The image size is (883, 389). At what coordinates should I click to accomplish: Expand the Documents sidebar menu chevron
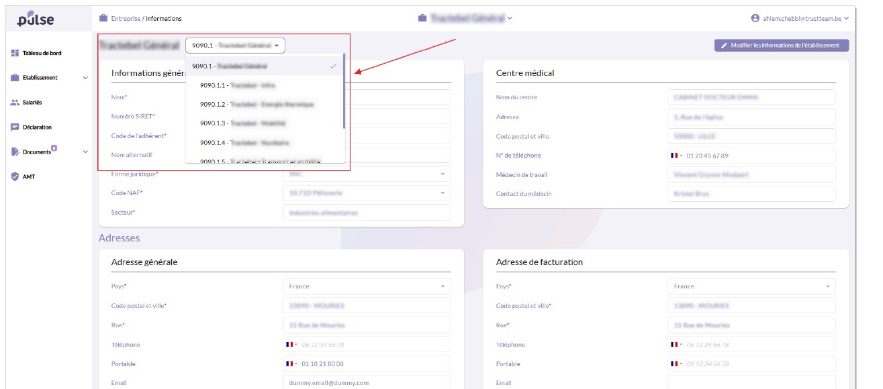85,152
